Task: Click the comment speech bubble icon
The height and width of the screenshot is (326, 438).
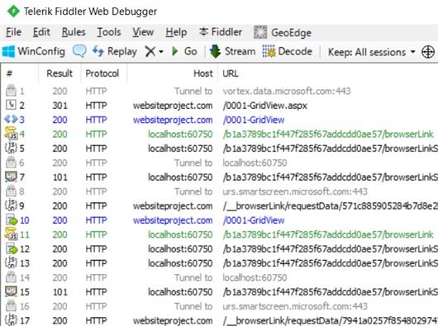Action: coord(79,51)
